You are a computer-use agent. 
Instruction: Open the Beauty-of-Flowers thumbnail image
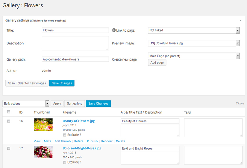43,124
